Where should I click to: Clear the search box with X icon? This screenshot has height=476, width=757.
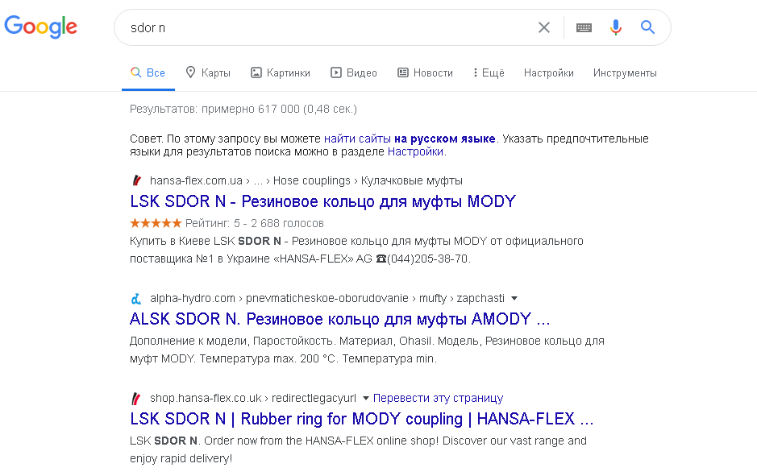[x=544, y=27]
